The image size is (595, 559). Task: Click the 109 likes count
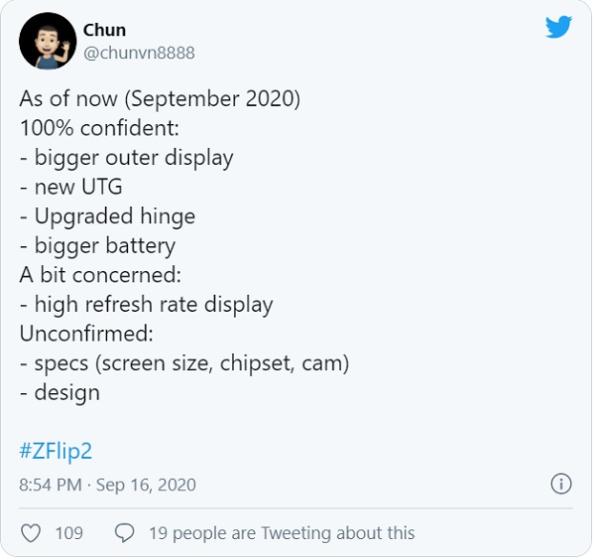(x=69, y=533)
